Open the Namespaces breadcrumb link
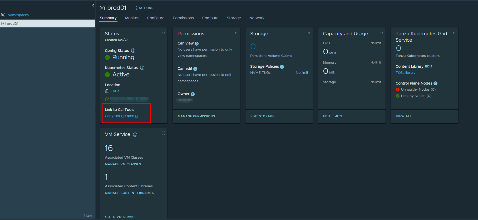Viewport: 478px width, 220px height. pos(18,15)
